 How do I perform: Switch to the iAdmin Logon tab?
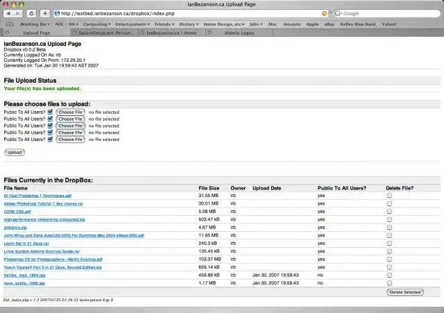(239, 33)
